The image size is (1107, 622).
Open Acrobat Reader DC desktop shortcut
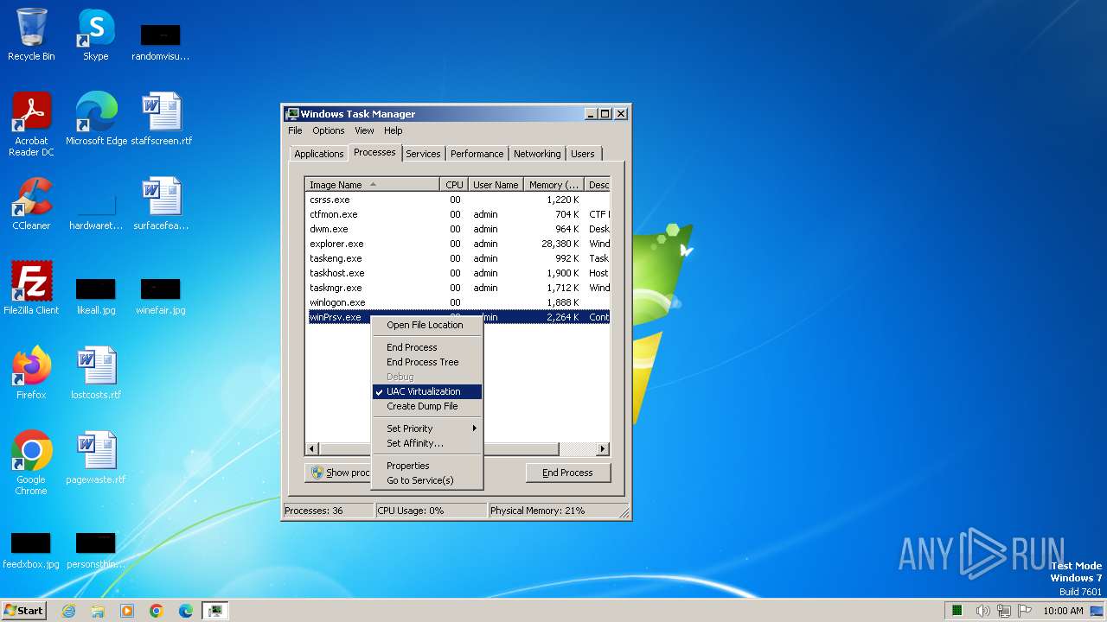point(31,124)
